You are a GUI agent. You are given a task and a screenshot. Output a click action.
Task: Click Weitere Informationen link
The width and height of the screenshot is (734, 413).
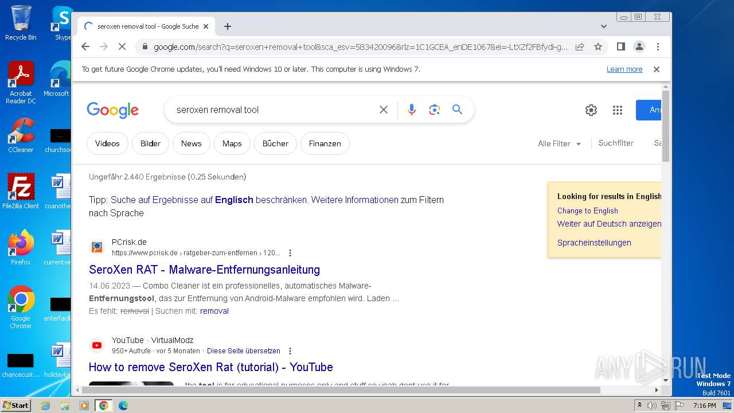coord(354,200)
